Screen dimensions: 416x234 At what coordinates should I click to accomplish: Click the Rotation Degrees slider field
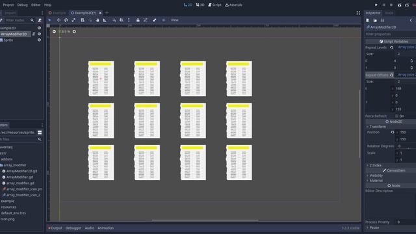click(406, 146)
